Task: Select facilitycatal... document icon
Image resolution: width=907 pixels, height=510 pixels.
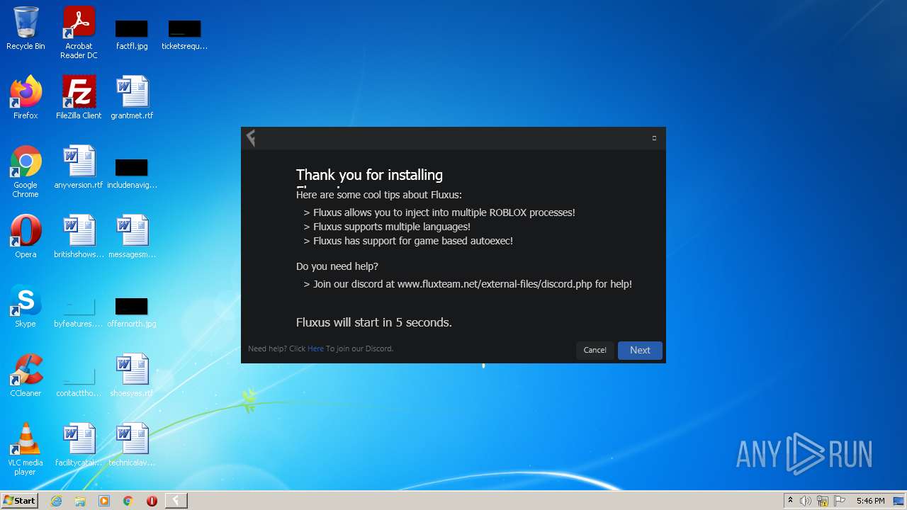Action: tap(79, 445)
